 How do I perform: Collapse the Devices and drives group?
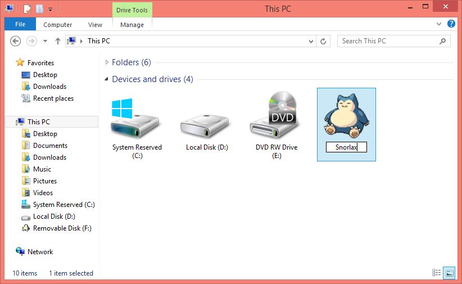click(x=107, y=79)
